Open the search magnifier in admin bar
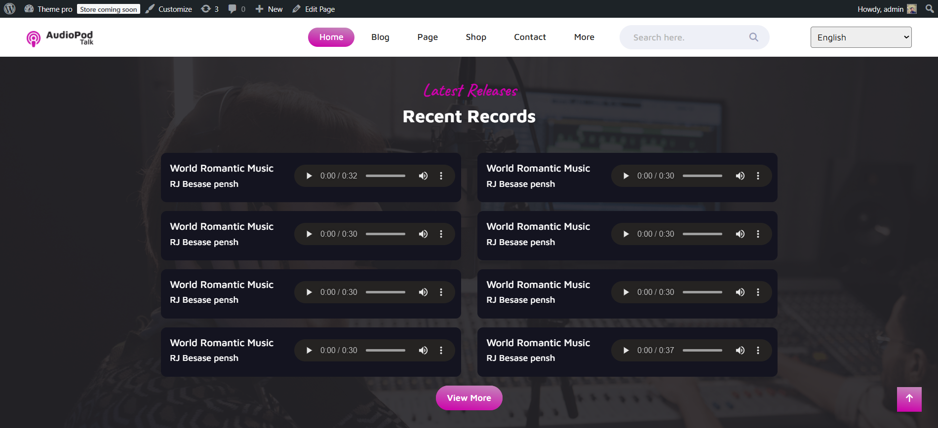 [930, 9]
